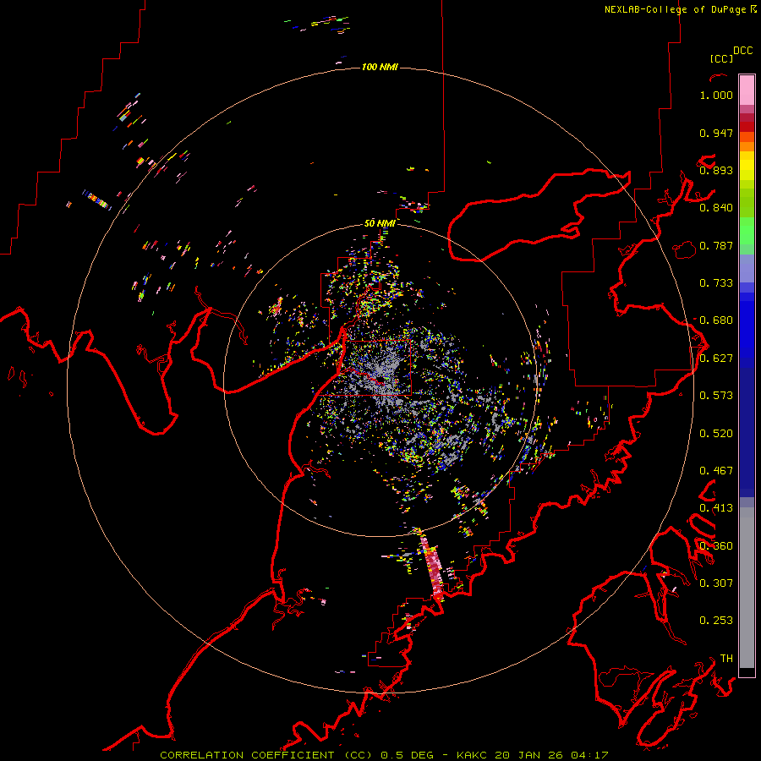This screenshot has height=761, width=761.
Task: Click the 0.627 scale value
Action: coord(716,359)
